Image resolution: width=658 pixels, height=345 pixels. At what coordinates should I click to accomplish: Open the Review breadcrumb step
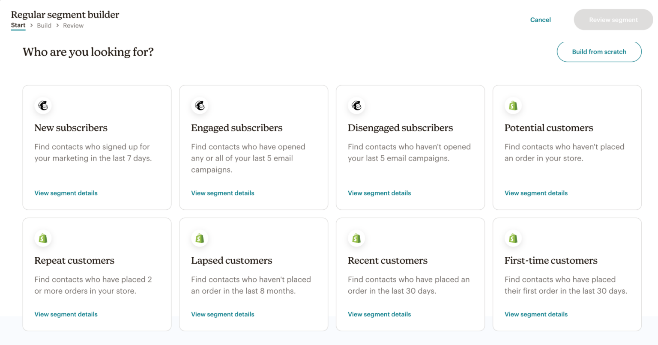73,25
